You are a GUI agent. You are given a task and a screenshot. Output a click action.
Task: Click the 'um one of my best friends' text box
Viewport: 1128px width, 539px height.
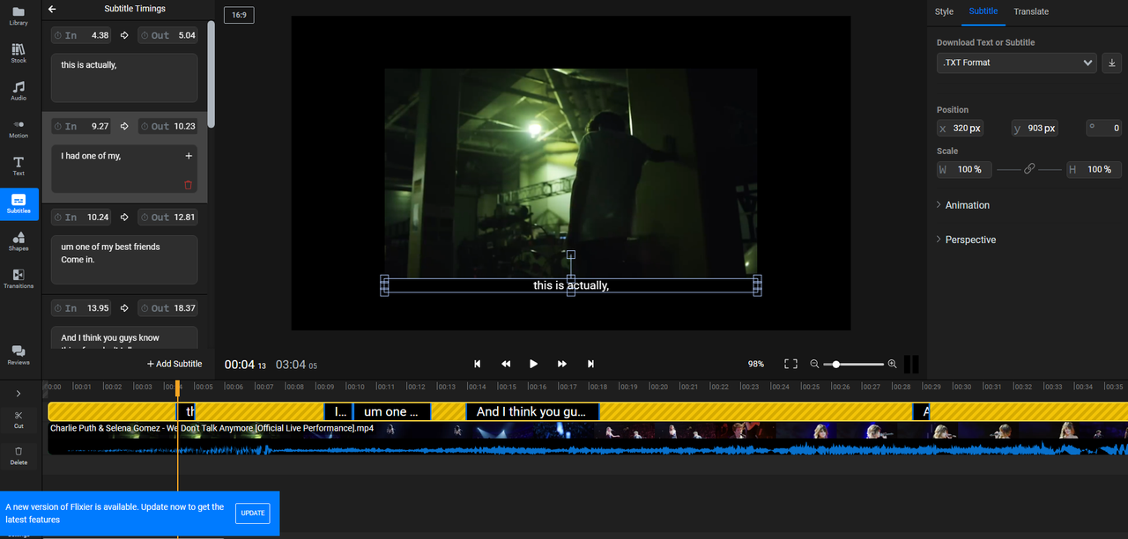pyautogui.click(x=124, y=259)
